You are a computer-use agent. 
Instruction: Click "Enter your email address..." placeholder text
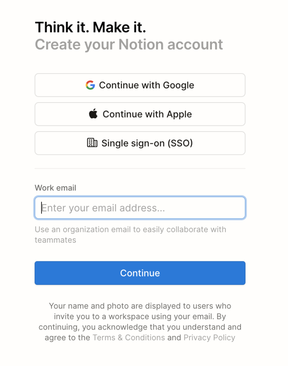pos(103,208)
